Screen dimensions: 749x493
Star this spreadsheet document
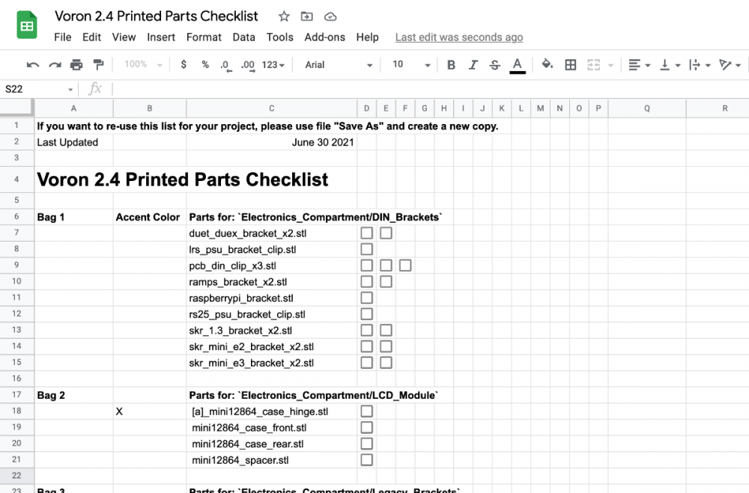pos(284,16)
